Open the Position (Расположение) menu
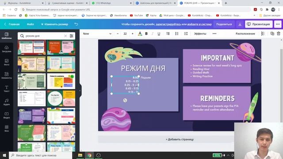The width and height of the screenshot is (283, 159). point(245,34)
